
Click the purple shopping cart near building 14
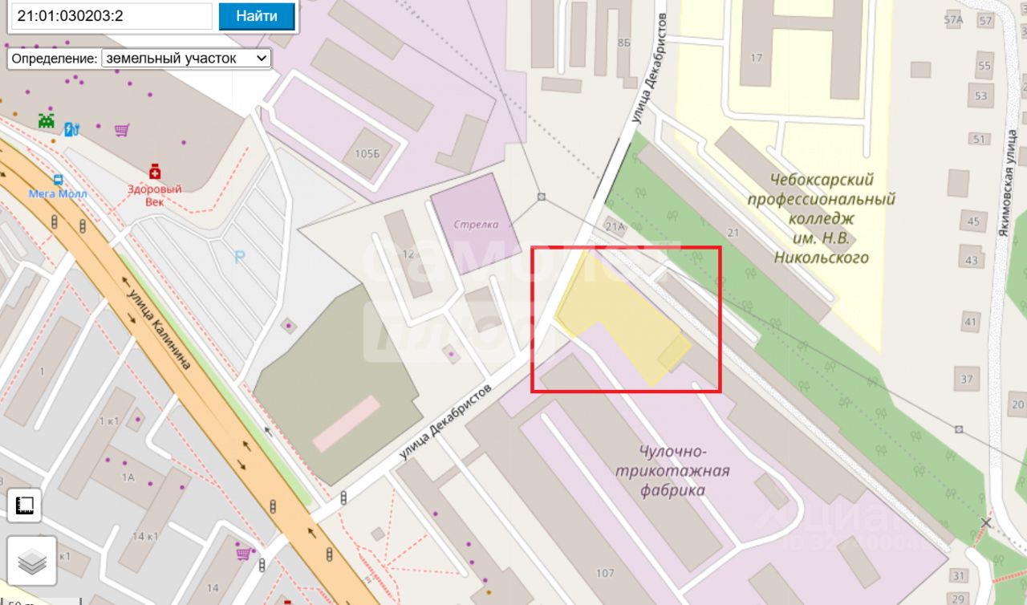242,554
